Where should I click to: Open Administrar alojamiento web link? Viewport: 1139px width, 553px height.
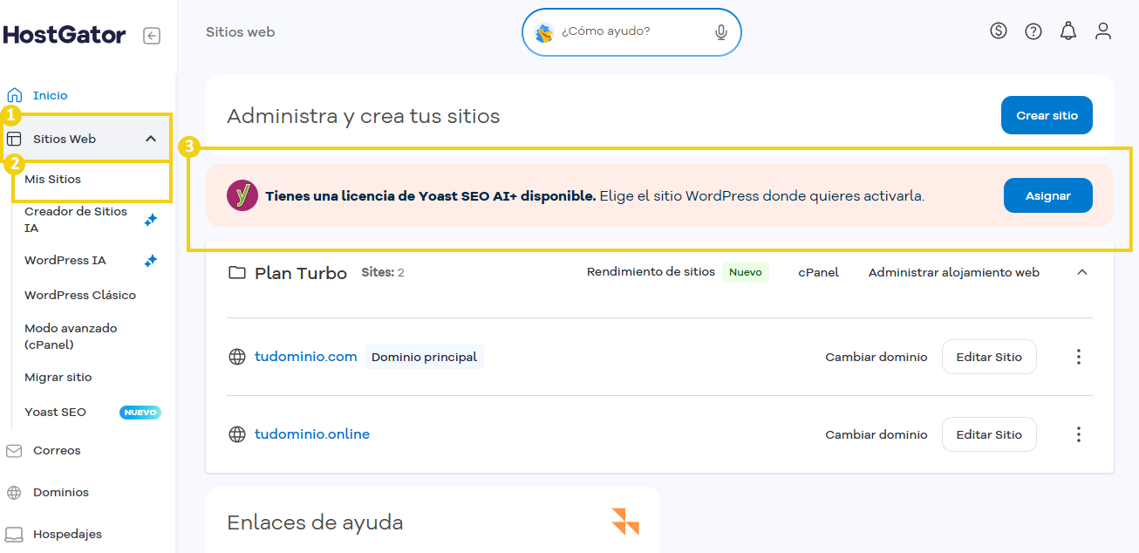(954, 272)
